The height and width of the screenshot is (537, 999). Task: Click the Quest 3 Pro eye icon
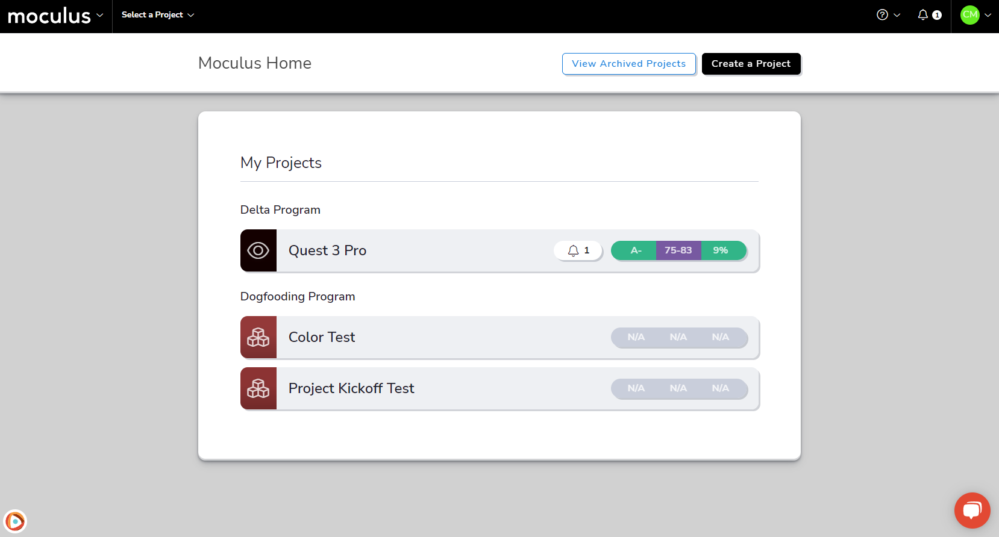[258, 250]
